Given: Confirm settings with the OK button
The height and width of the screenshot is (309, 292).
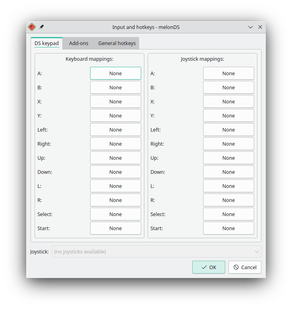Looking at the screenshot, I should tap(209, 267).
